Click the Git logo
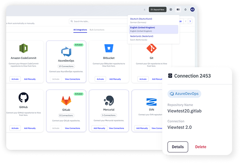241x164 pixels. (x=151, y=49)
